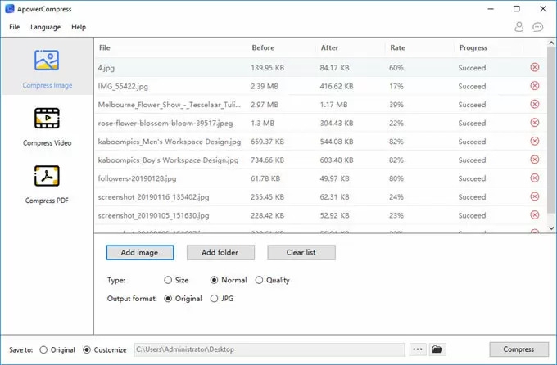This screenshot has height=365, width=557.
Task: Click the Before column header
Action: pos(263,48)
